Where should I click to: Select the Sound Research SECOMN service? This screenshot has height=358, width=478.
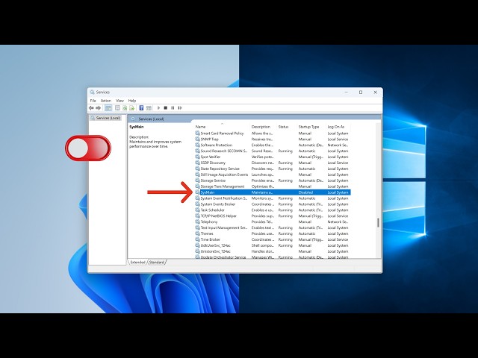click(x=224, y=151)
